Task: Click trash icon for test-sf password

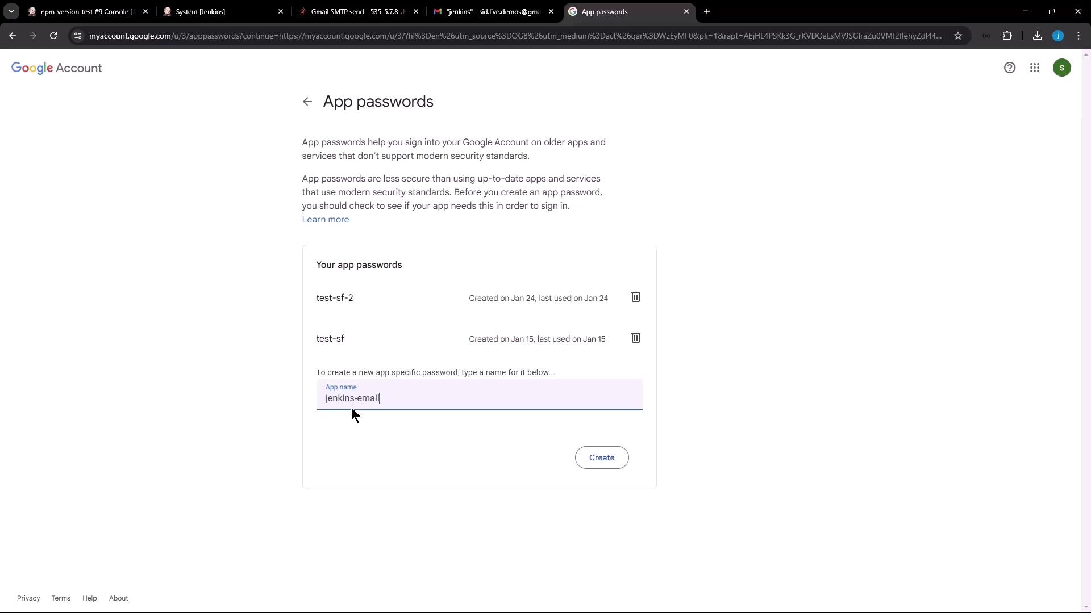Action: pyautogui.click(x=635, y=338)
